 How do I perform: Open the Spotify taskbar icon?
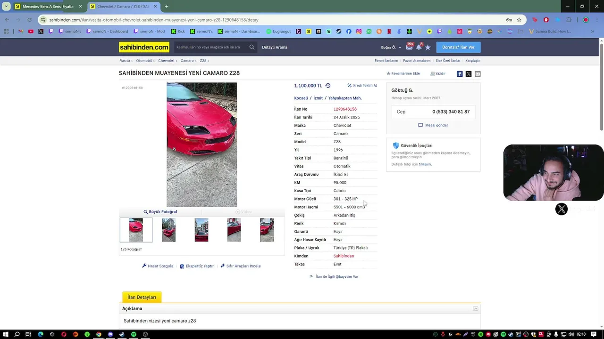tap(134, 334)
